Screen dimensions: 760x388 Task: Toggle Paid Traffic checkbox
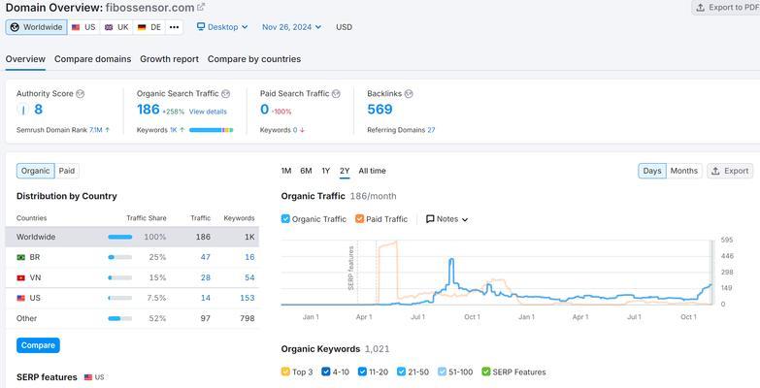[x=359, y=219]
